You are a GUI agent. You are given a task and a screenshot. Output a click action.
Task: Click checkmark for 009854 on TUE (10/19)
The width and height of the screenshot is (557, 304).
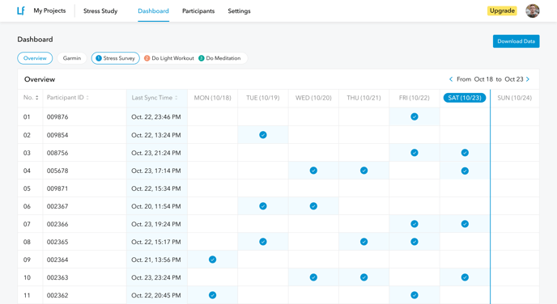click(263, 135)
